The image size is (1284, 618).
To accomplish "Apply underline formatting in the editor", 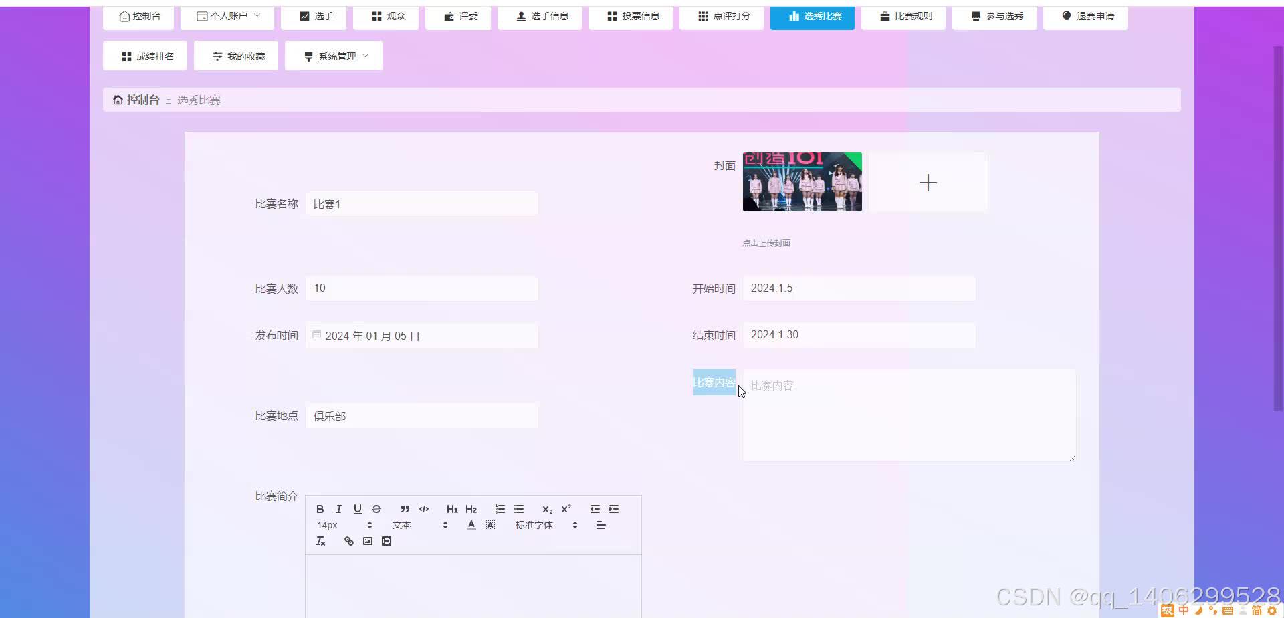I will click(357, 509).
